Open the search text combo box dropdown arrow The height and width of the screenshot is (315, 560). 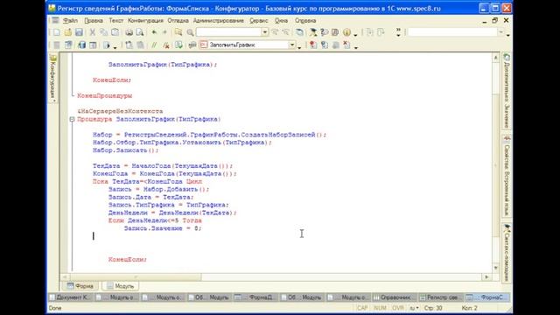click(264, 32)
